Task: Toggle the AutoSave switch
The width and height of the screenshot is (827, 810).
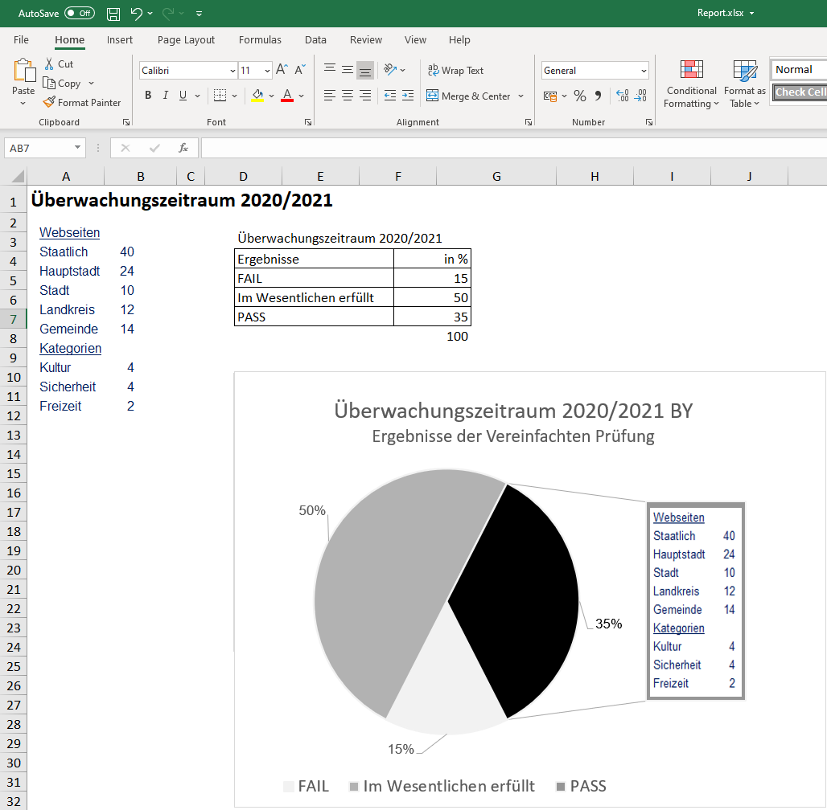Action: point(79,14)
